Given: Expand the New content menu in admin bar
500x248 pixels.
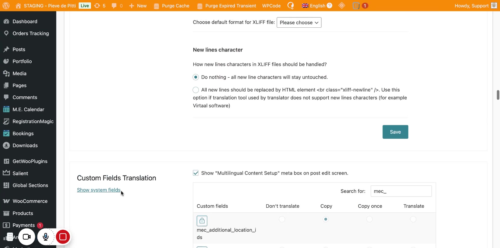Looking at the screenshot, I should (x=138, y=6).
